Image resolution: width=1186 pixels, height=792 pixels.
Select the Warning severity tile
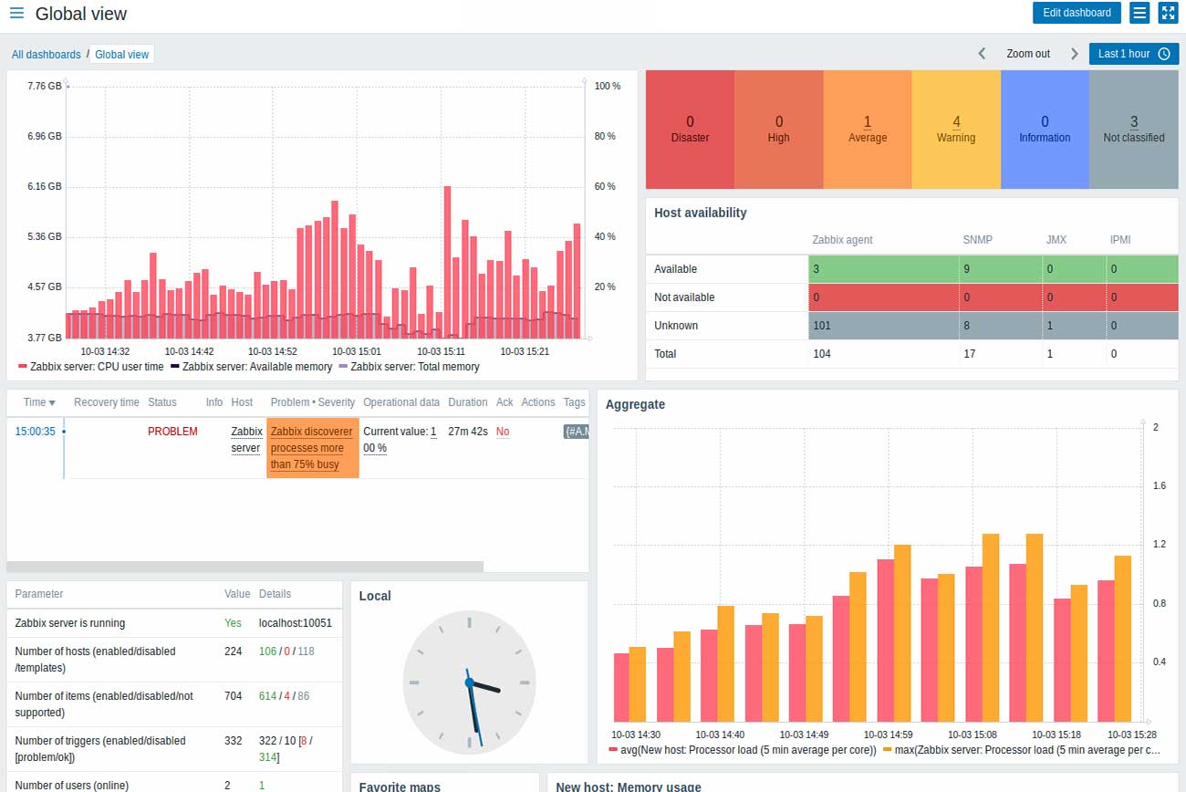click(x=956, y=130)
